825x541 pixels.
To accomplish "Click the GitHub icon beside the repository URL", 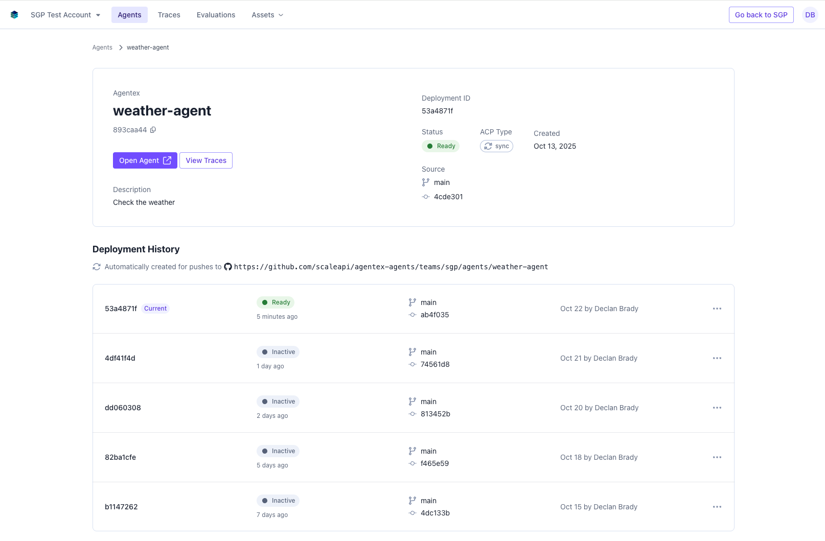I will (x=227, y=266).
